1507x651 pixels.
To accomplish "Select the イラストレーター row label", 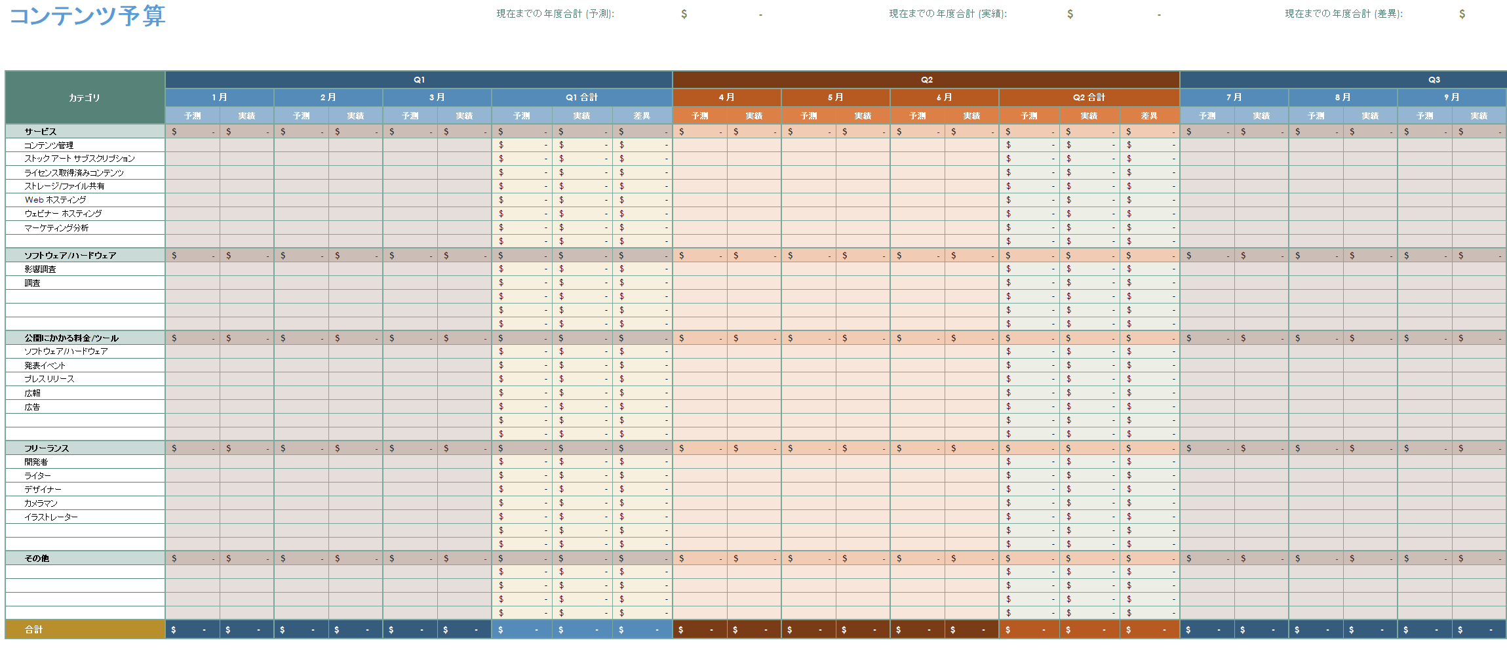I will (51, 517).
